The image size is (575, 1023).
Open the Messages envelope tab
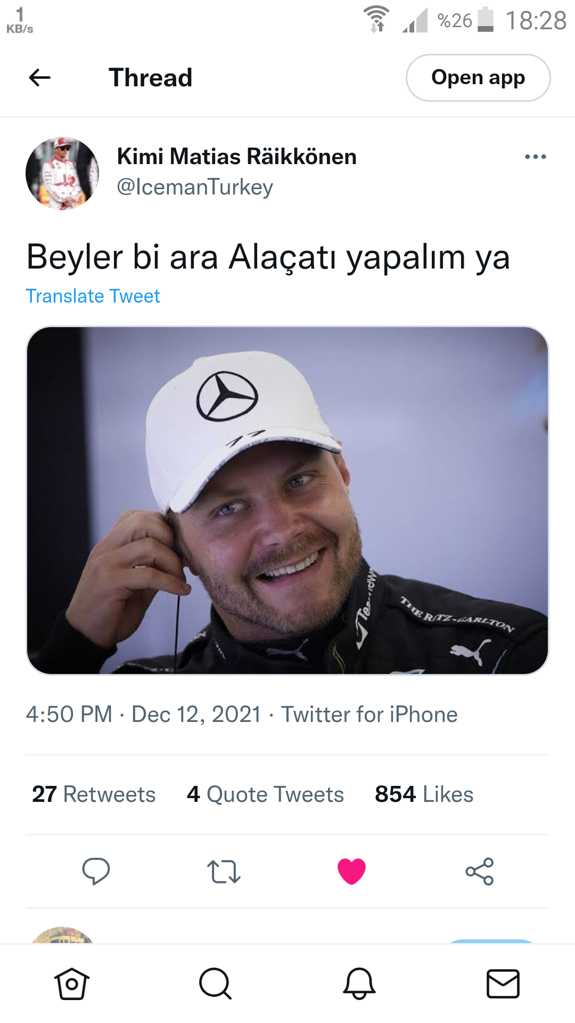point(503,984)
